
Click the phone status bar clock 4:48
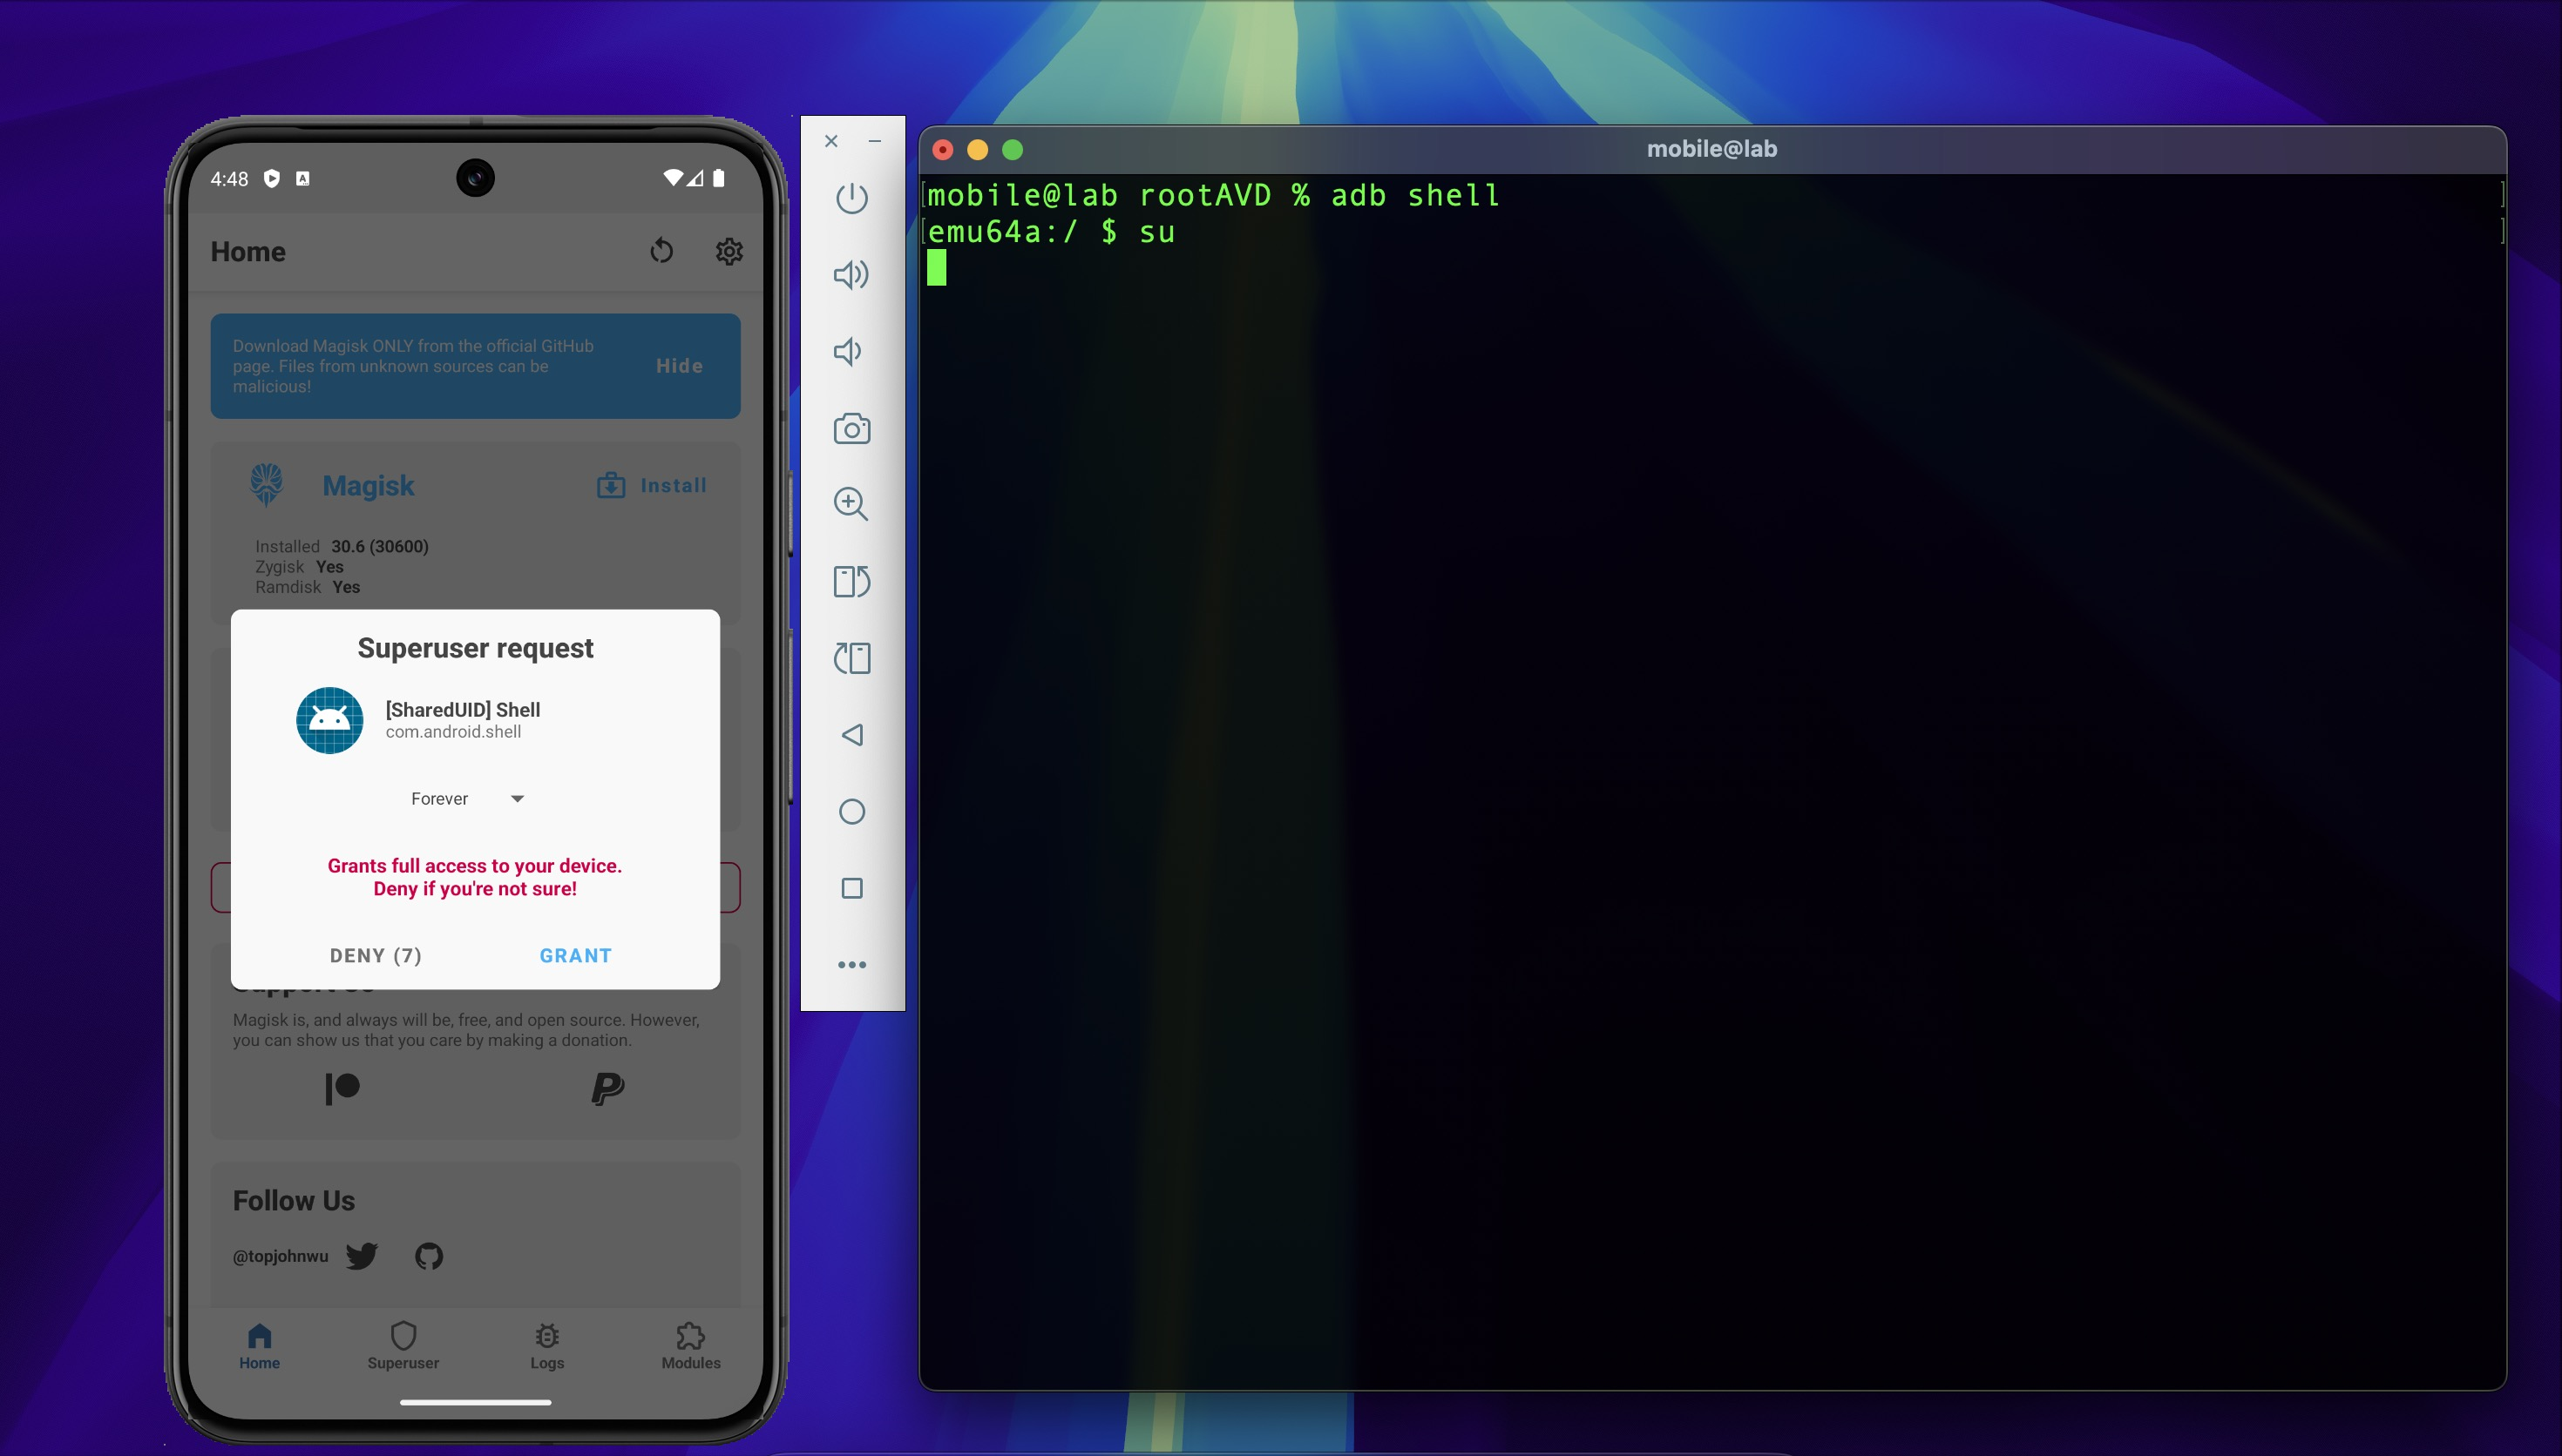(x=229, y=179)
